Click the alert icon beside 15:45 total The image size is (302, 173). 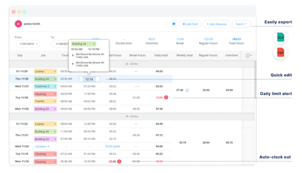[119, 161]
